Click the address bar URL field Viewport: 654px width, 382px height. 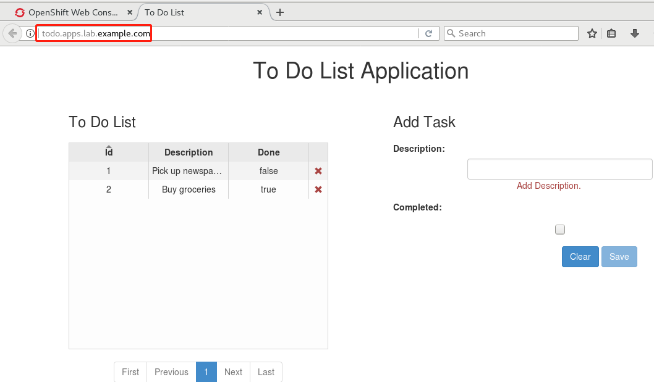point(227,33)
